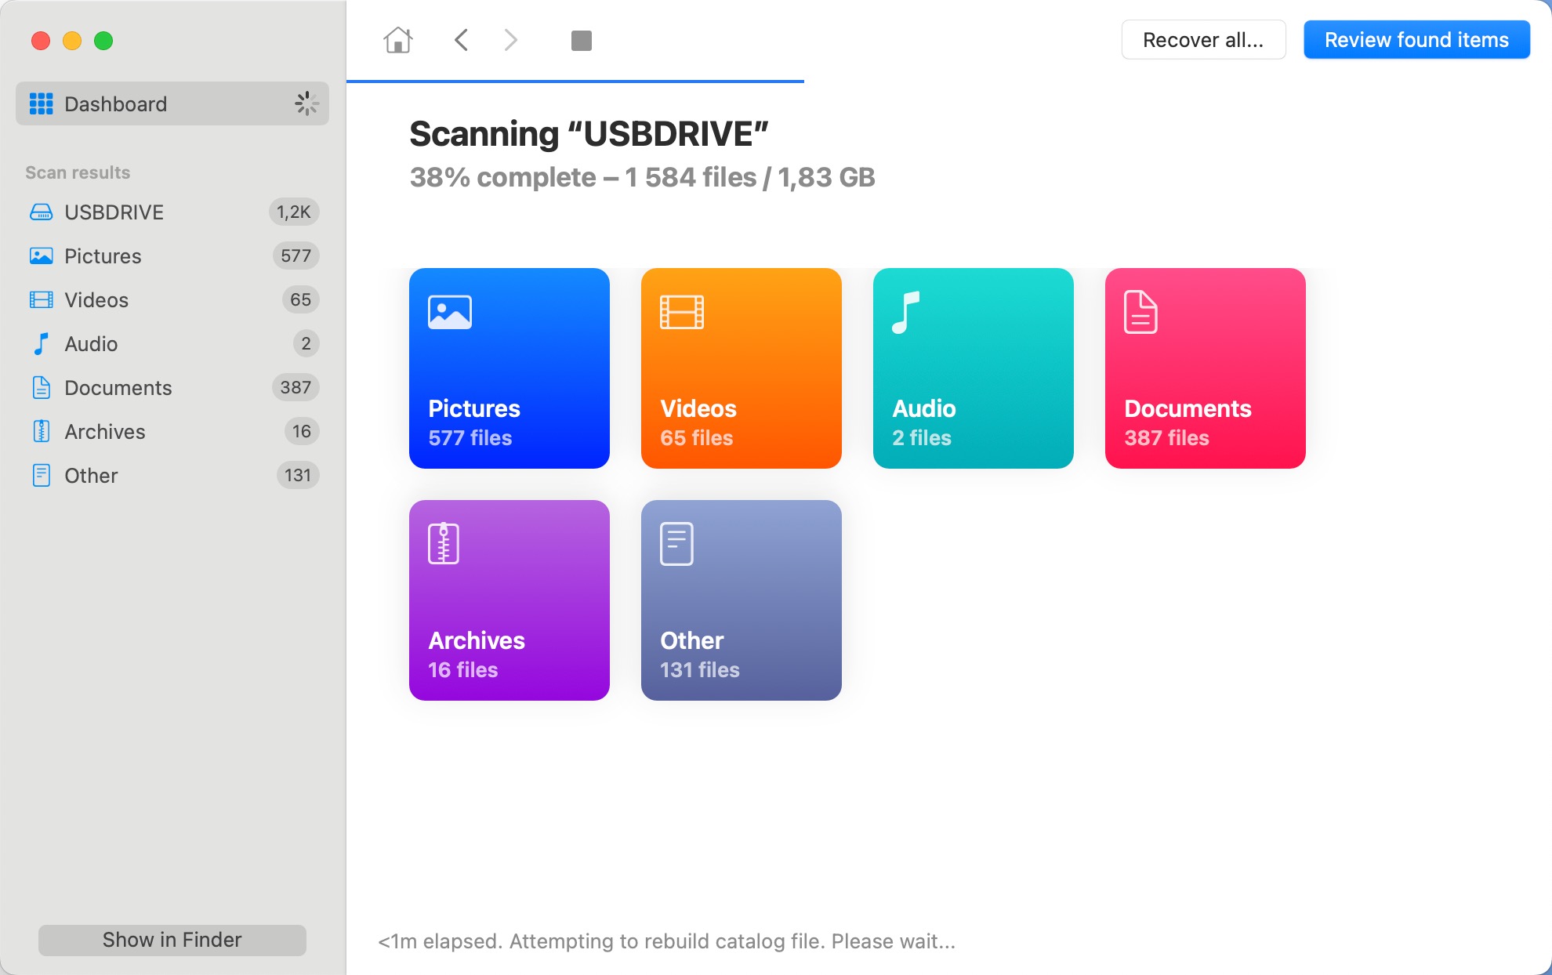Image resolution: width=1552 pixels, height=975 pixels.
Task: Open Audio list in sidebar
Action: (172, 344)
